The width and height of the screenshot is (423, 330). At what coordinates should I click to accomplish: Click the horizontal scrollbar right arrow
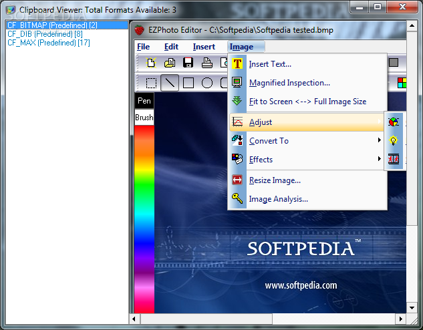pyautogui.click(x=401, y=319)
